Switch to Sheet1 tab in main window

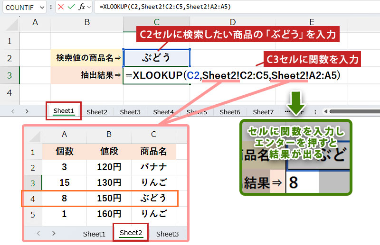tap(64, 111)
